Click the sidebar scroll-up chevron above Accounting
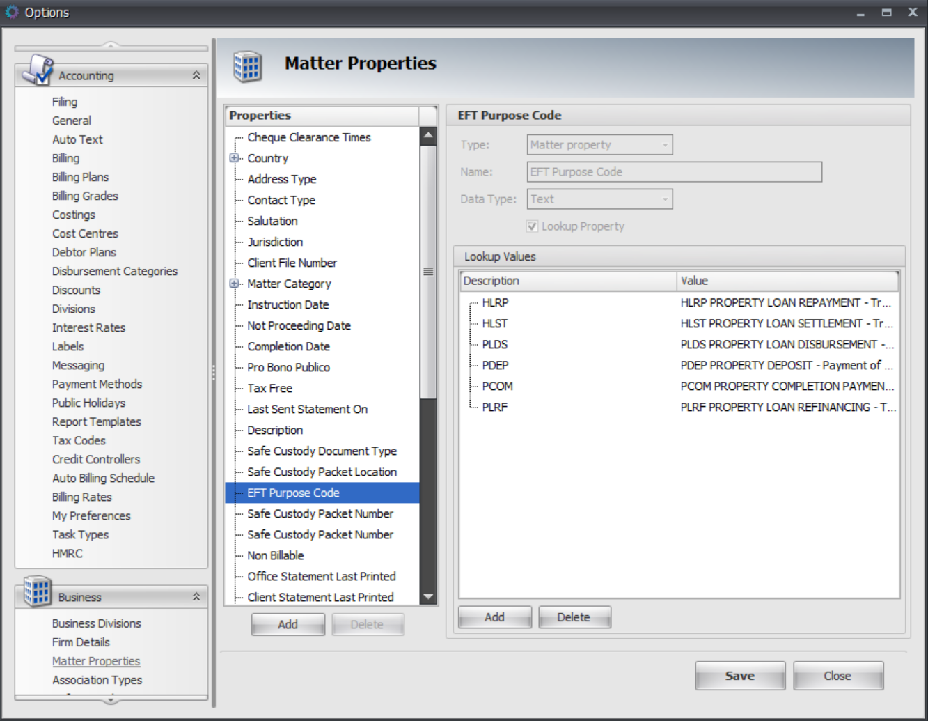 click(x=111, y=46)
